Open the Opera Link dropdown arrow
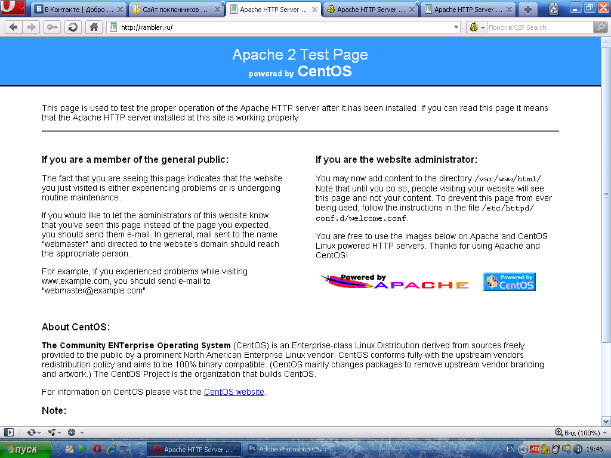Screen dimensions: 611x458 (x=39, y=433)
